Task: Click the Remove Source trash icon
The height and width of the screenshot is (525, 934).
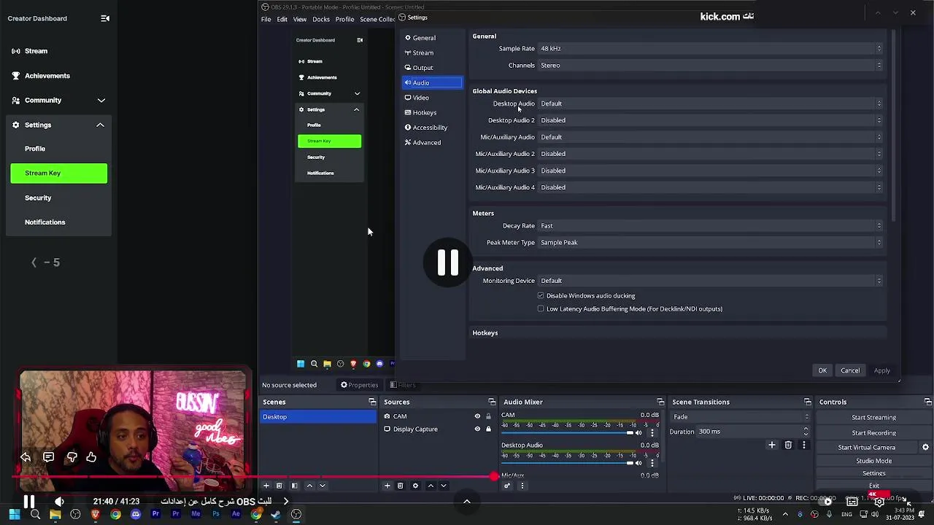Action: 401,486
